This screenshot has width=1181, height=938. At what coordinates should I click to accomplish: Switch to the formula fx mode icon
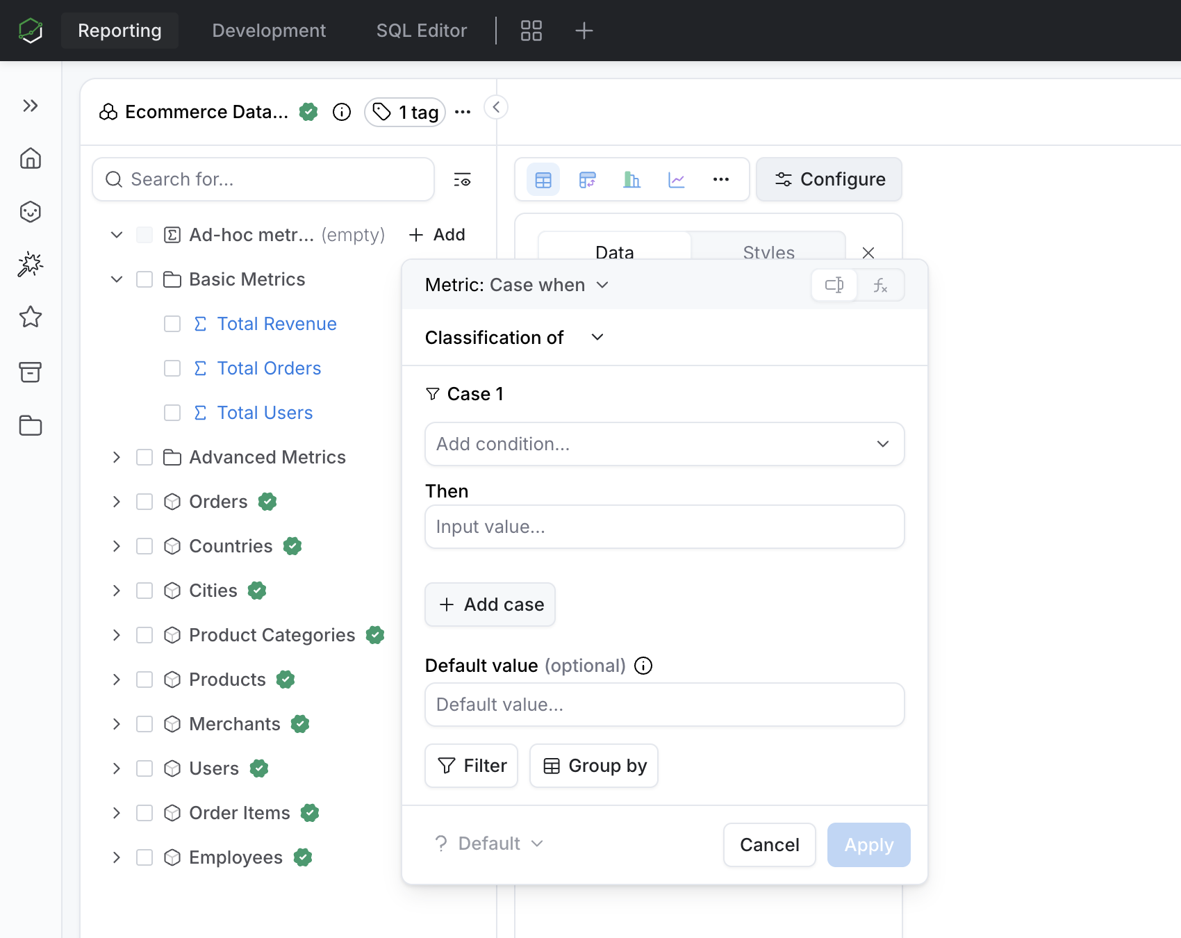click(880, 285)
